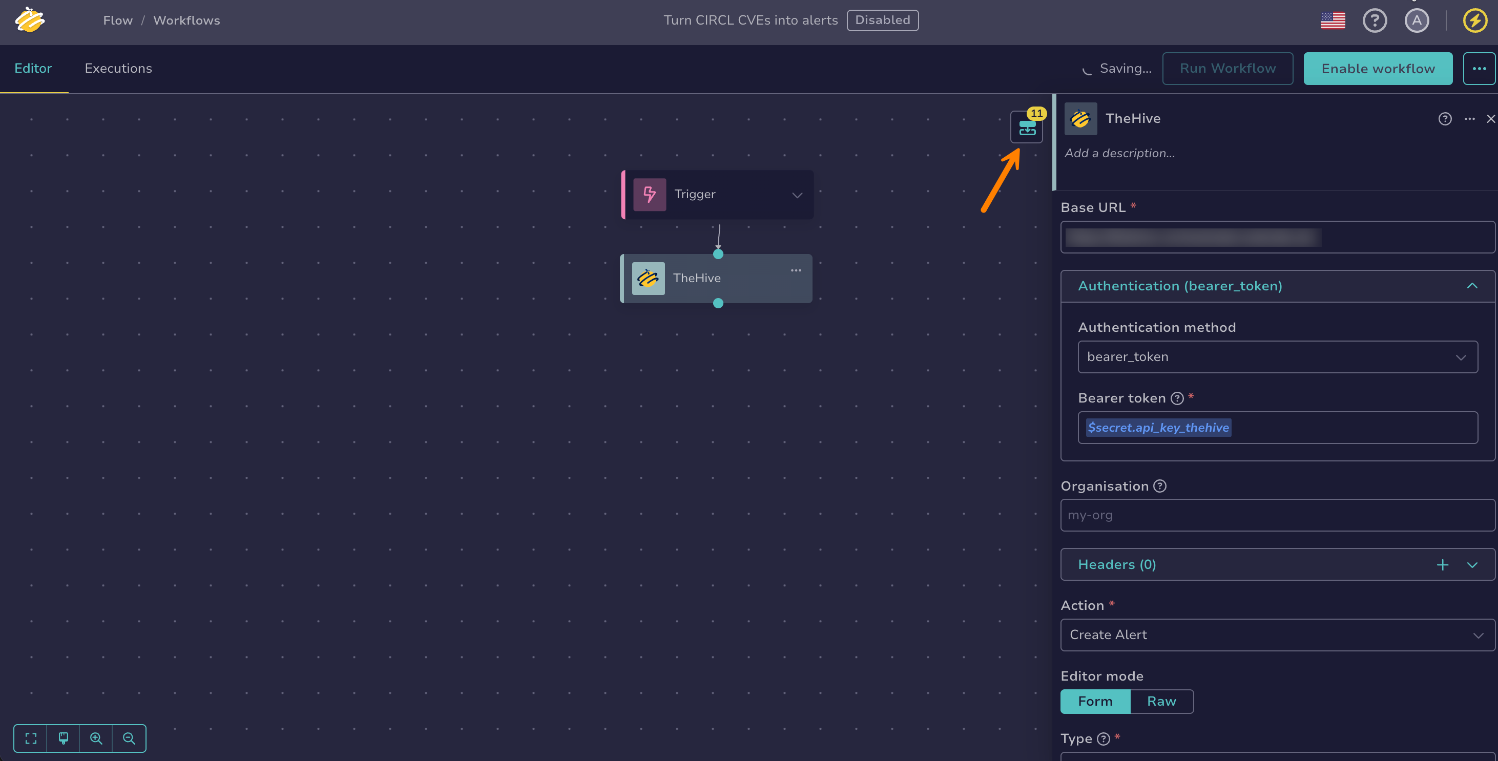Collapse the Authentication (bearer_token) section

pos(1471,286)
